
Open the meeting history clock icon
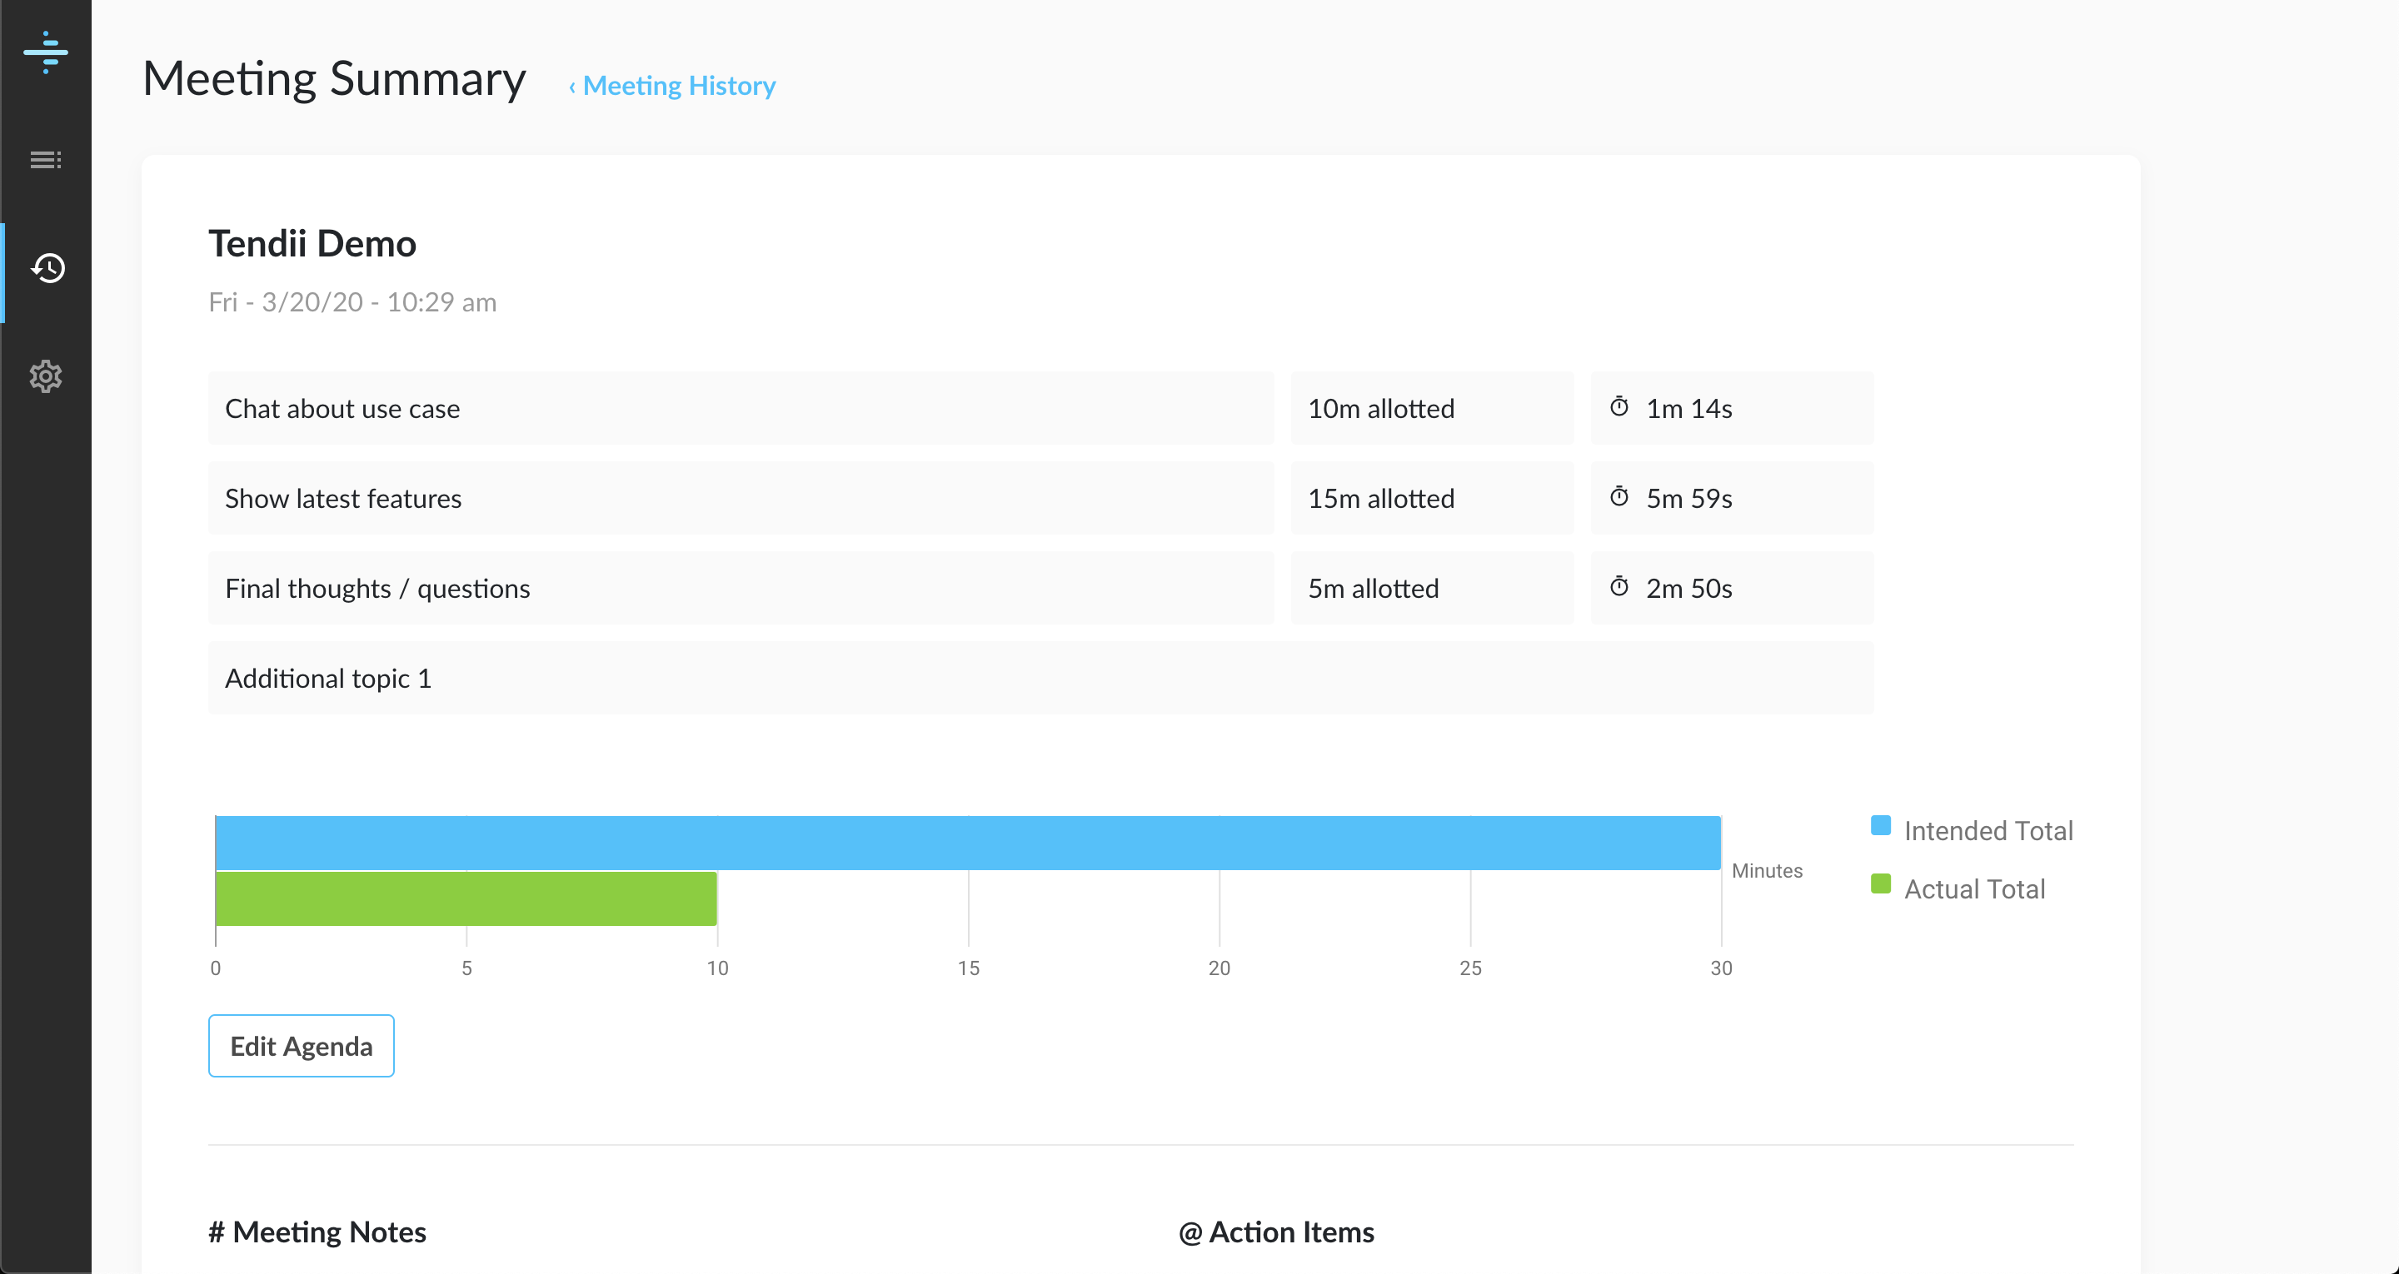[47, 268]
